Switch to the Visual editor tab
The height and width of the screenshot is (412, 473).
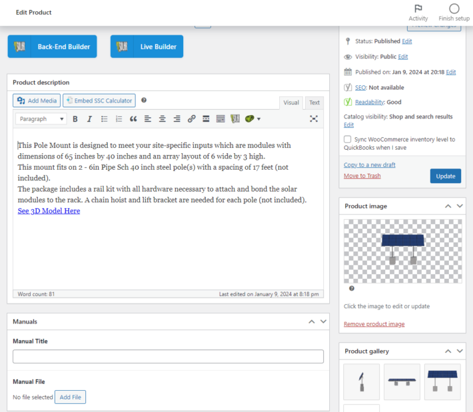291,103
